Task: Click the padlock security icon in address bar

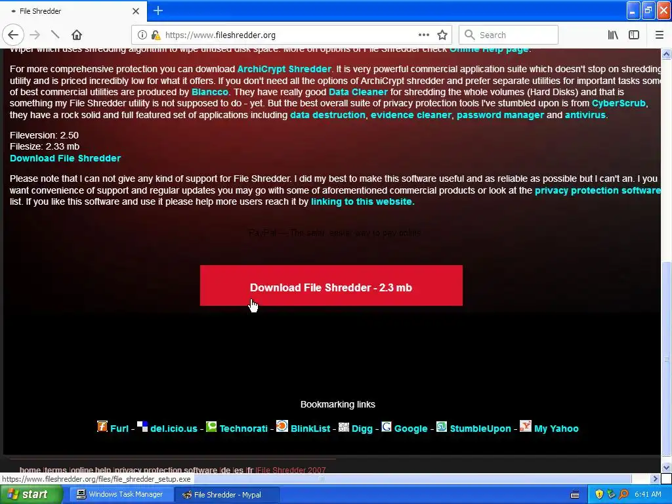Action: point(156,35)
